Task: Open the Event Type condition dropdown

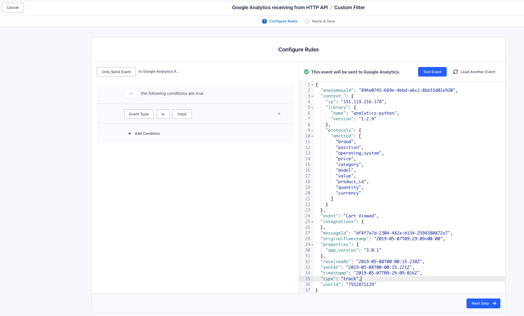Action: coord(139,113)
